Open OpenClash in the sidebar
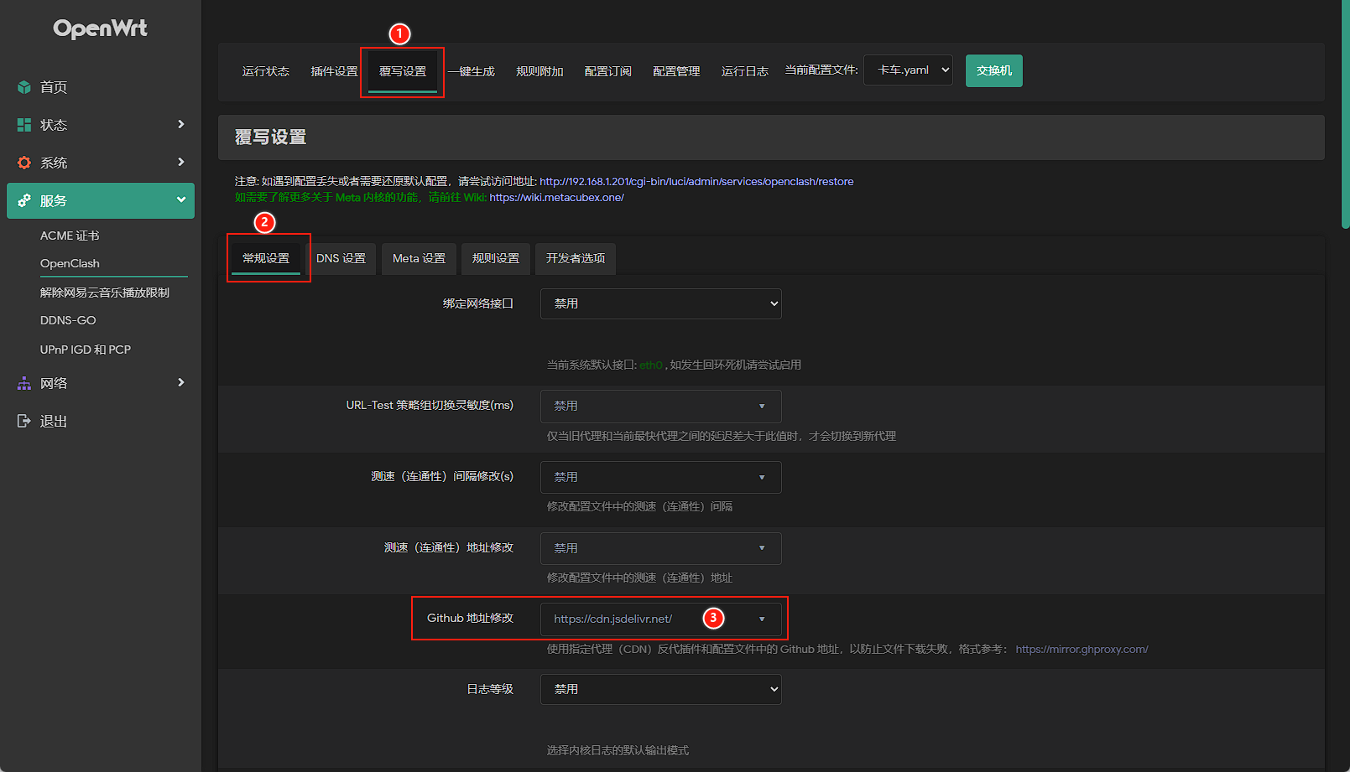 pyautogui.click(x=70, y=263)
